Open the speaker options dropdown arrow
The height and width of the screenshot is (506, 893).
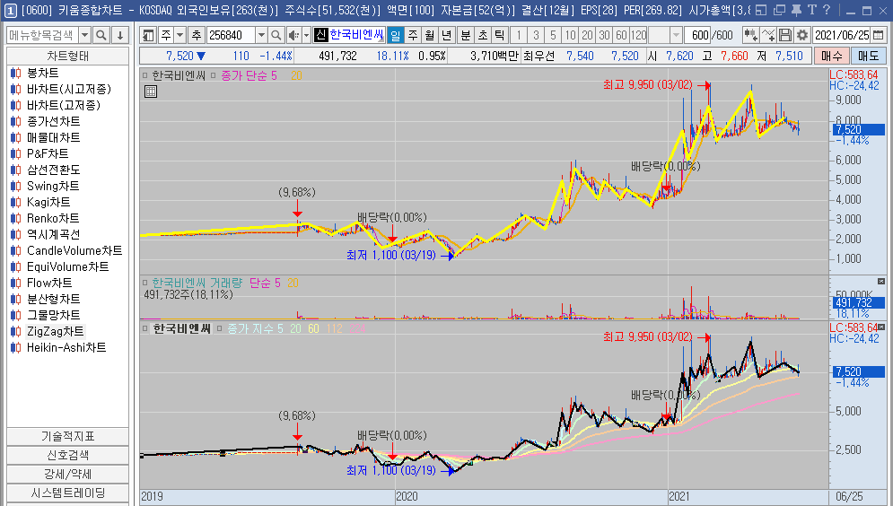[306, 35]
